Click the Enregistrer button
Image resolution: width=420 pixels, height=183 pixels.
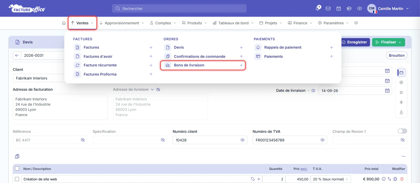click(355, 42)
